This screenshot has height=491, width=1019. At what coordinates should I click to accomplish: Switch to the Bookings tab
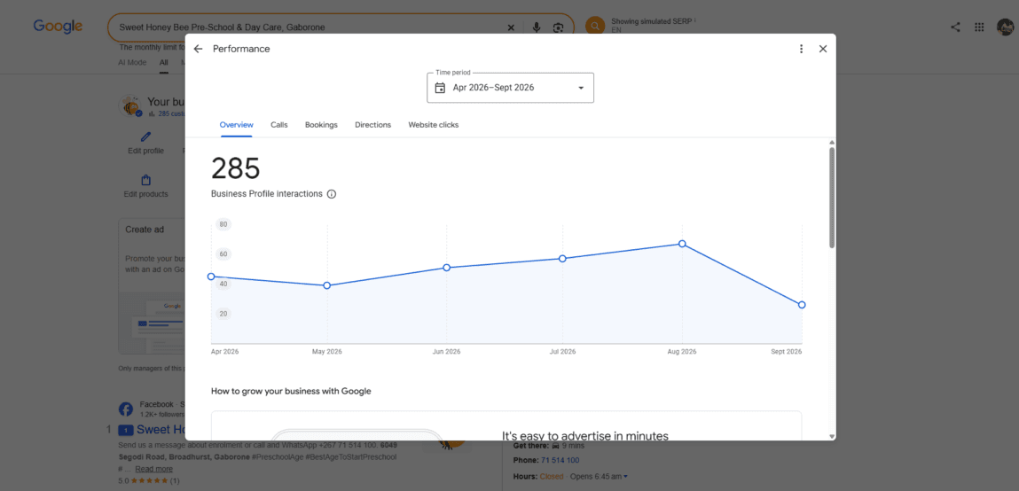pyautogui.click(x=321, y=125)
